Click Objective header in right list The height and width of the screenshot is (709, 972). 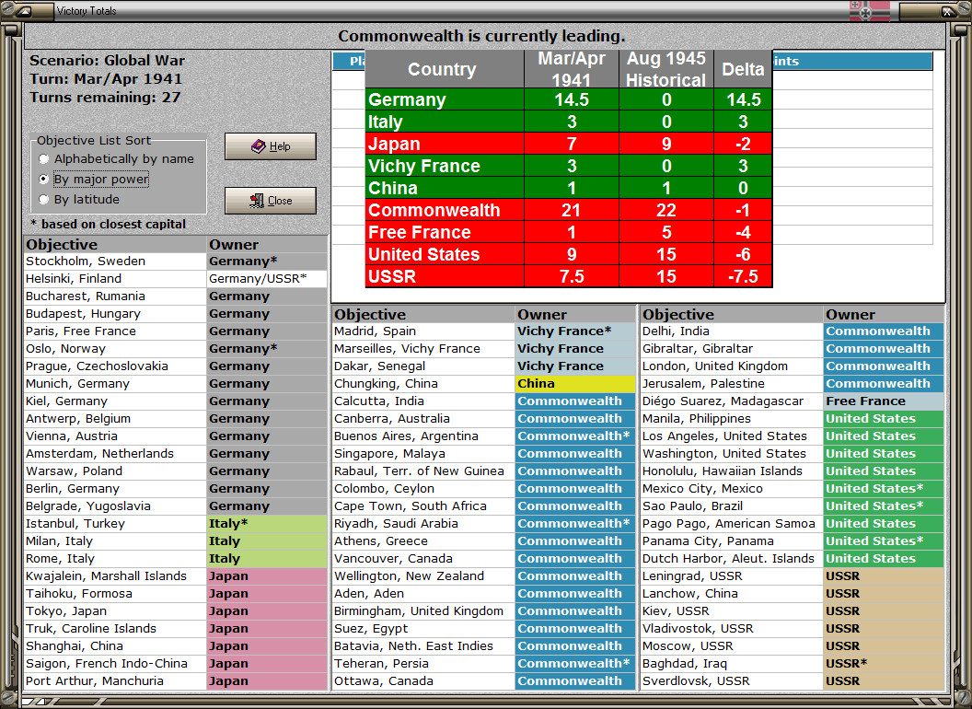pos(732,315)
